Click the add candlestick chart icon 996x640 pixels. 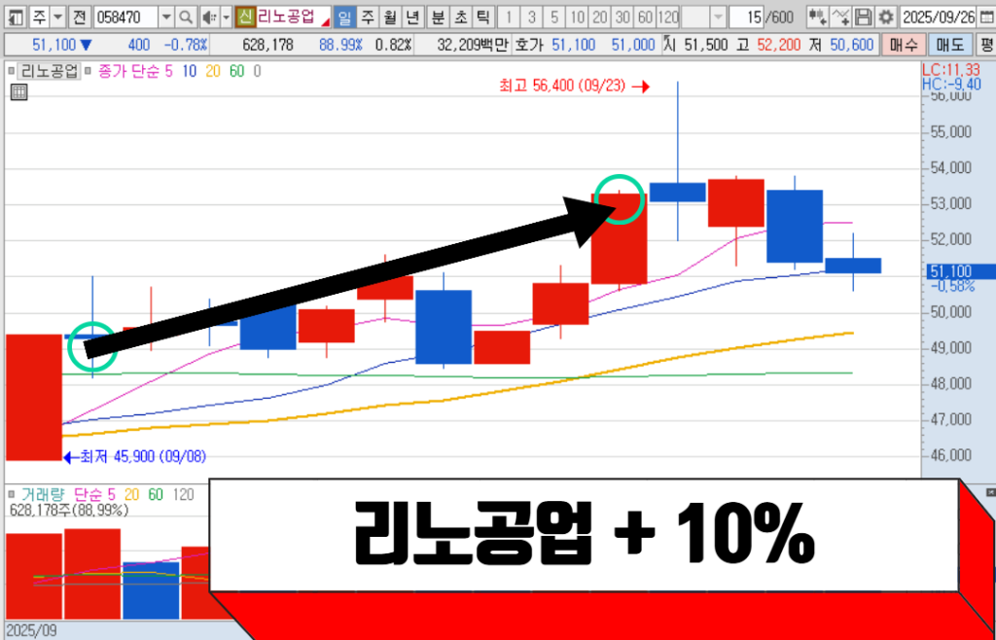coord(817,18)
